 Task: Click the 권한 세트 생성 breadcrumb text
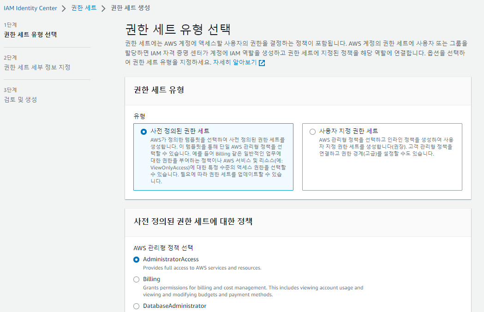tap(130, 8)
